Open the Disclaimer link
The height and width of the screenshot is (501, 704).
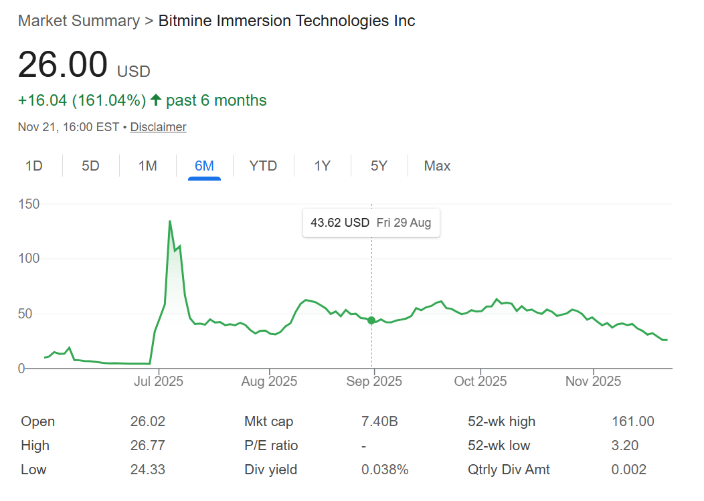click(x=158, y=126)
